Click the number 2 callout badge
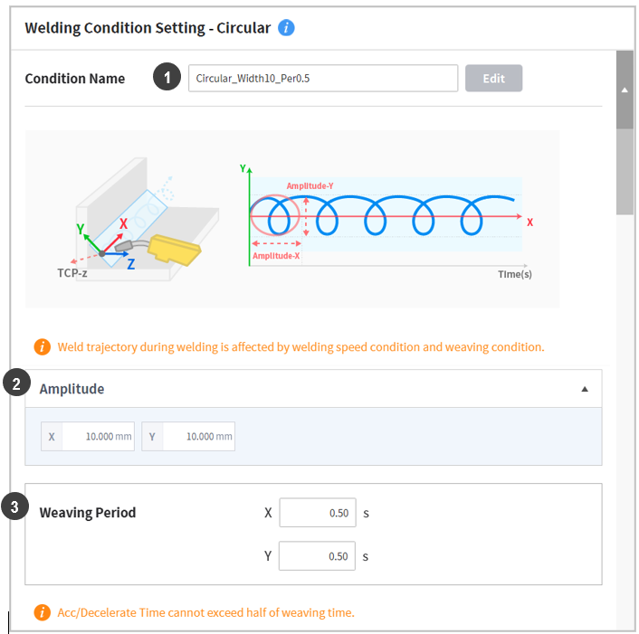The width and height of the screenshot is (639, 634). point(14,383)
